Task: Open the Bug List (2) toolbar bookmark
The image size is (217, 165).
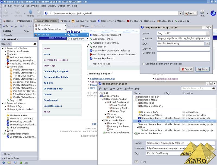Action: click(x=183, y=21)
